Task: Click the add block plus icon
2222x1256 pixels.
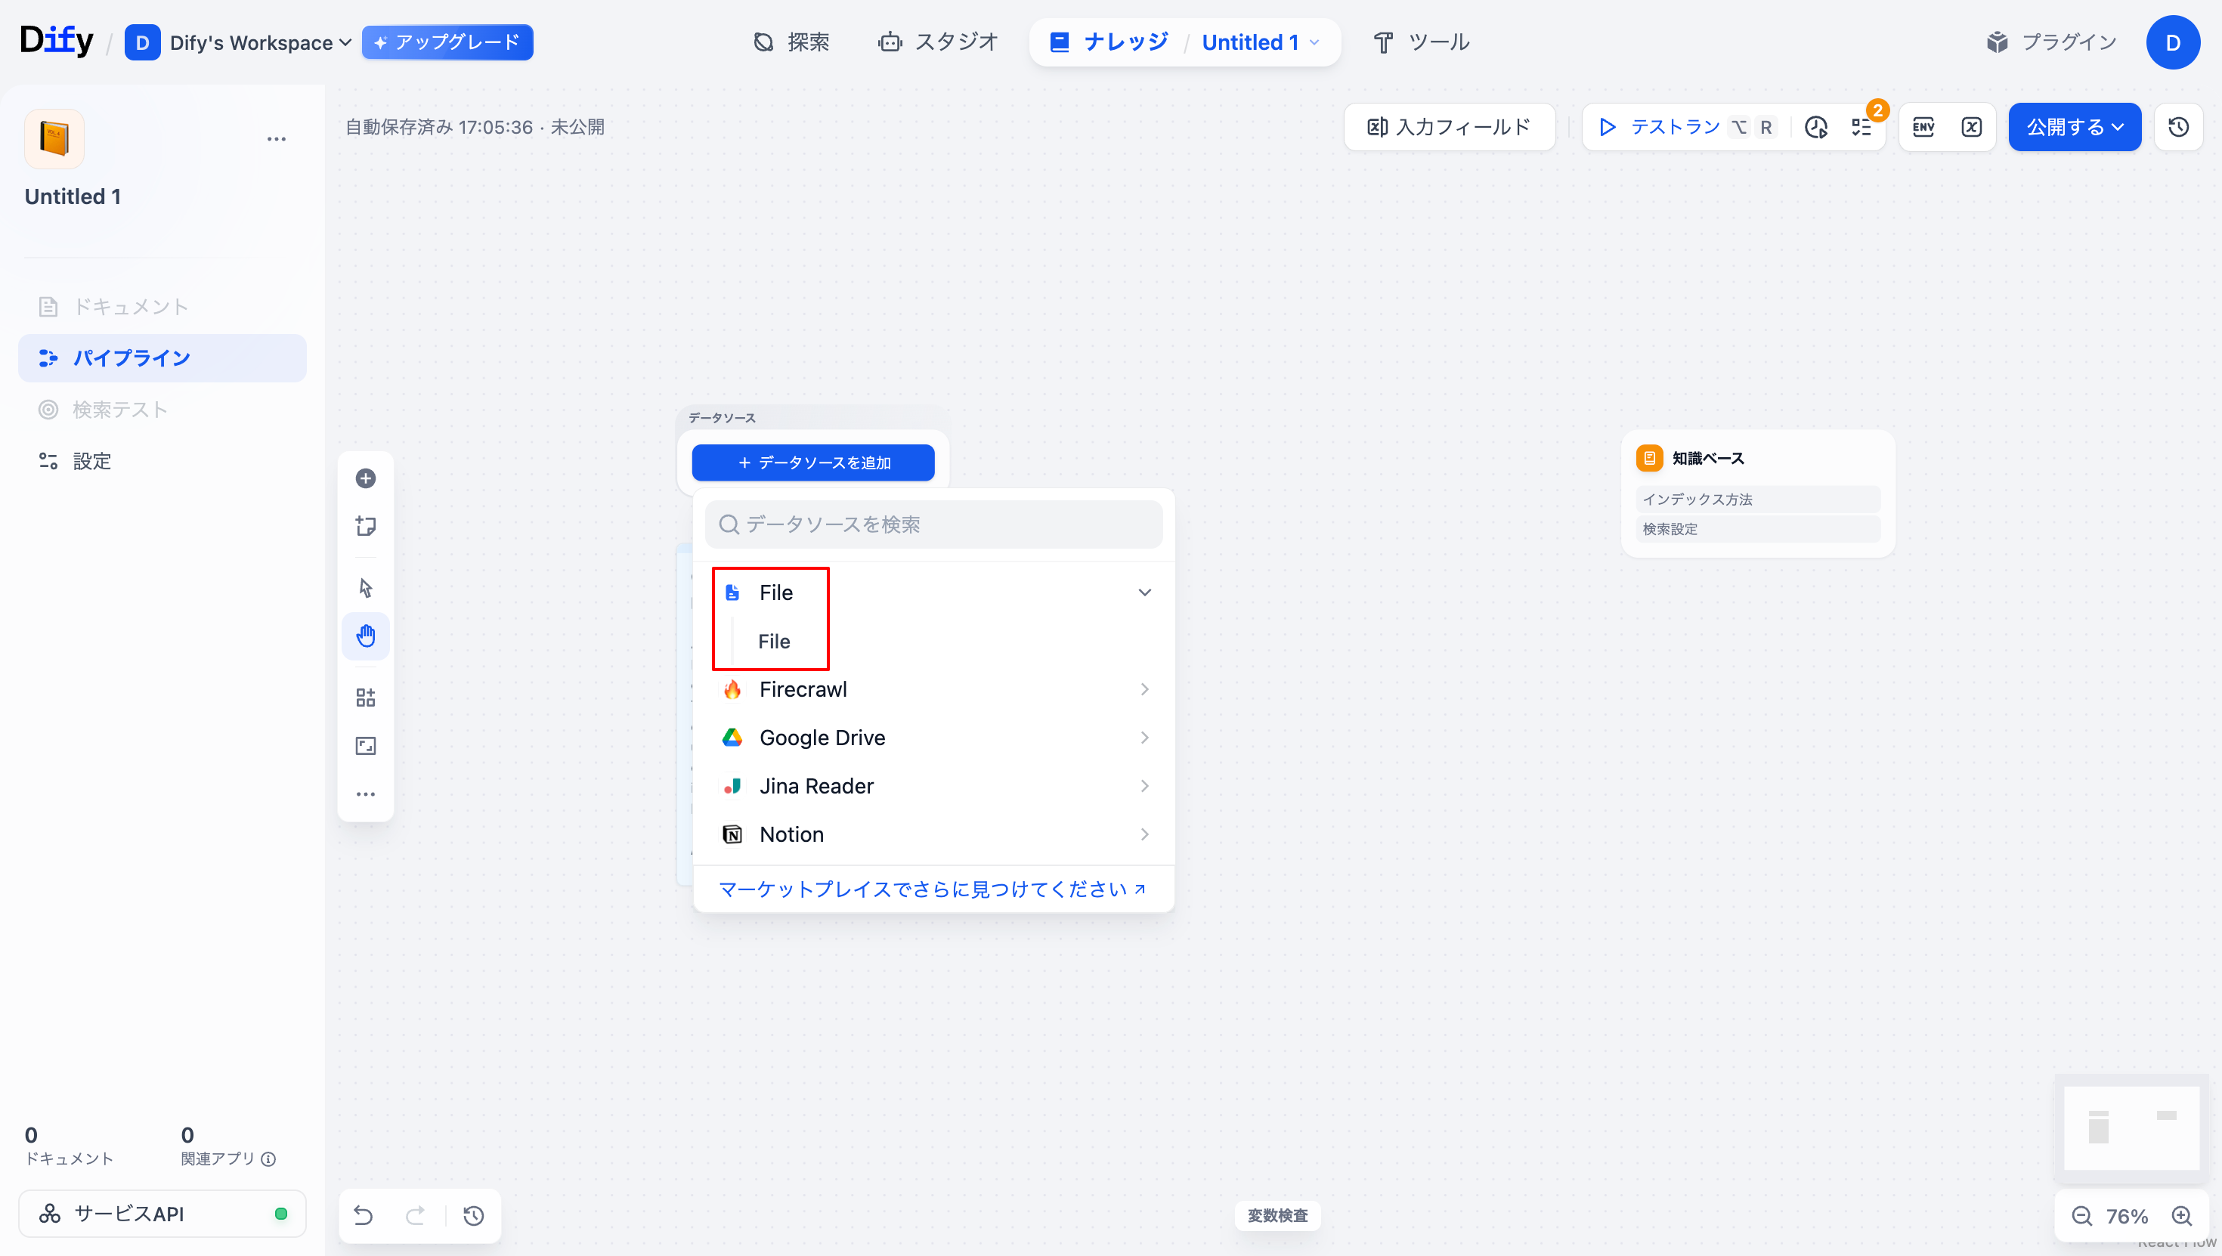Action: point(366,478)
